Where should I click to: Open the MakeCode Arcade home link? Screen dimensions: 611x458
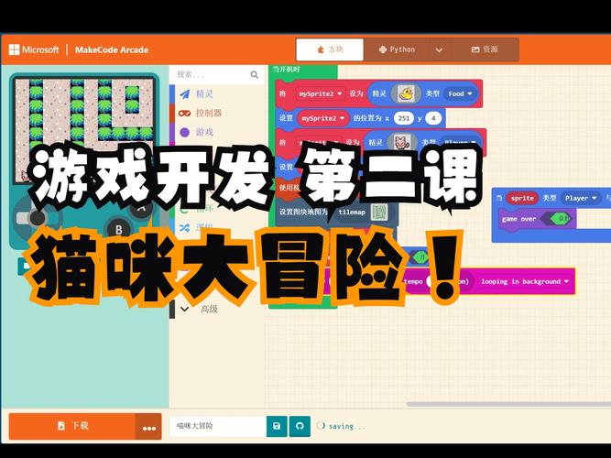pos(112,49)
